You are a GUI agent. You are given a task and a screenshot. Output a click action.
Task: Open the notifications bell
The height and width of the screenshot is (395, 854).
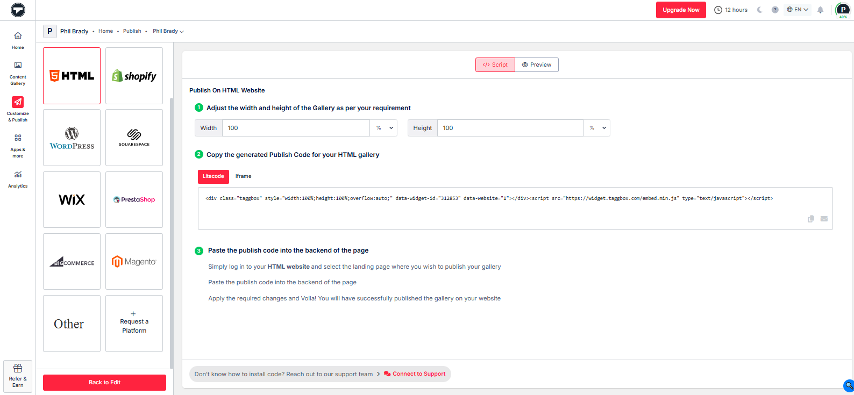820,10
